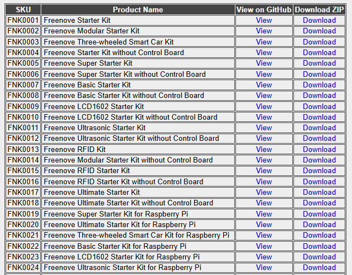Download the FNK0004 kit ZIP file

pyautogui.click(x=319, y=53)
